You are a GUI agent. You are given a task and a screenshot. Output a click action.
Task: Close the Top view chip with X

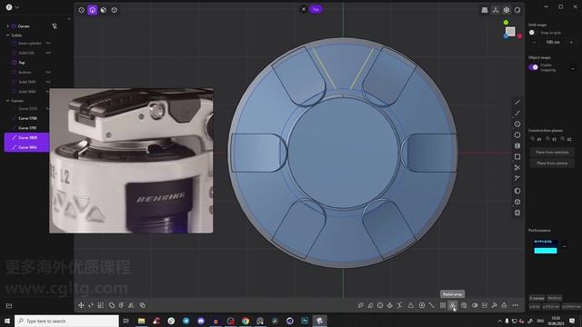[x=304, y=9]
